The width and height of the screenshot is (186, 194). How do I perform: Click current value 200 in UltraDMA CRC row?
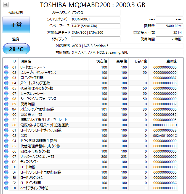pos(104,157)
